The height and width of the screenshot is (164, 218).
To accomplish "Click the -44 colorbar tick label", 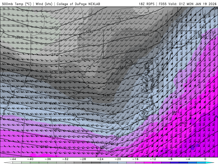I will (13, 159).
